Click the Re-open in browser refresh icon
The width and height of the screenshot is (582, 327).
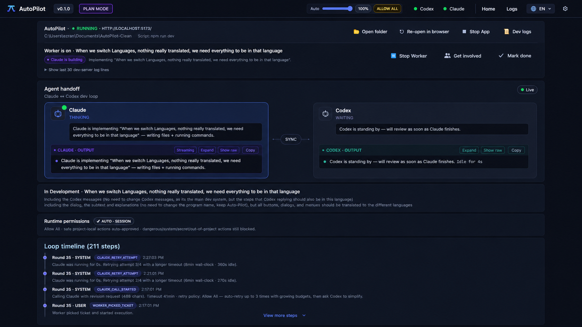point(402,32)
